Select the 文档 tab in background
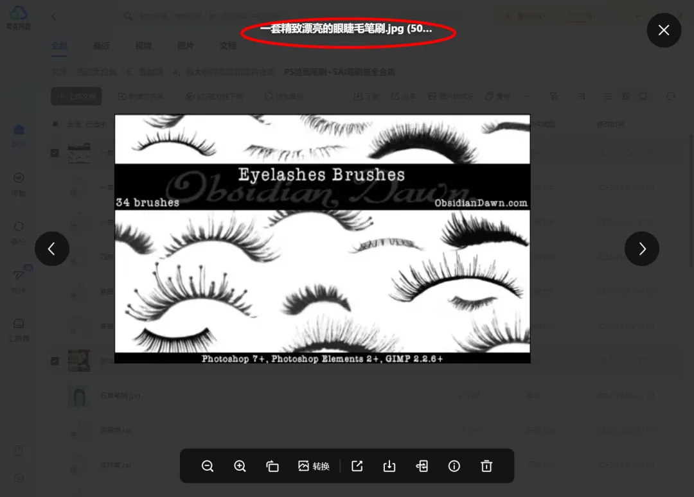The height and width of the screenshot is (497, 694). [x=228, y=46]
